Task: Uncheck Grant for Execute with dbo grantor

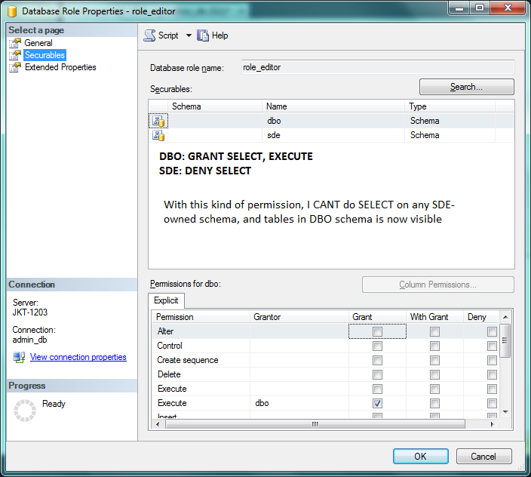Action: tap(377, 404)
